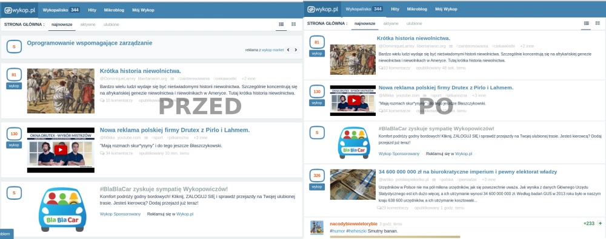Open Mój Wykop in the PO screenshot
606x239 pixels.
(x=446, y=9)
